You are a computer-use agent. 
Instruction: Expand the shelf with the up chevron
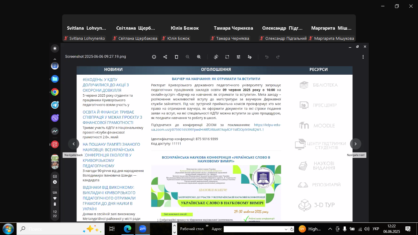pos(55,59)
